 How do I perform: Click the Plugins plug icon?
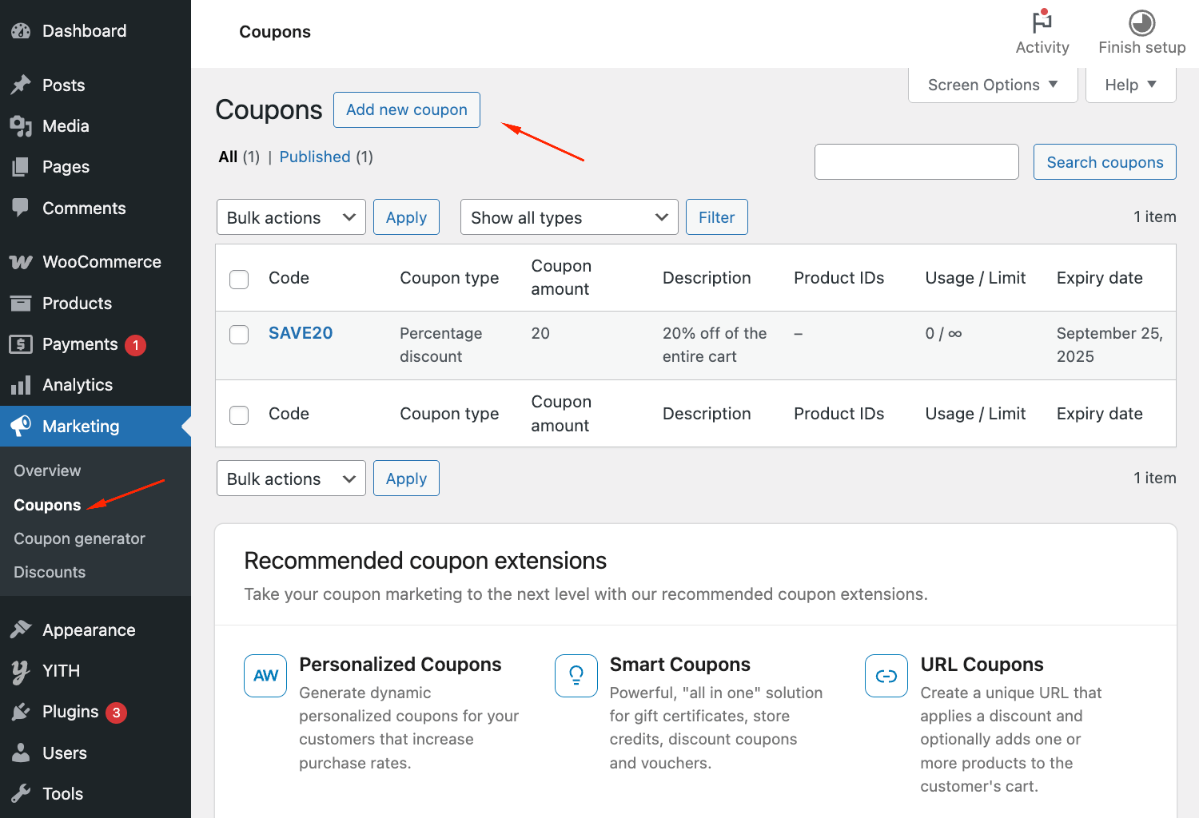point(21,712)
